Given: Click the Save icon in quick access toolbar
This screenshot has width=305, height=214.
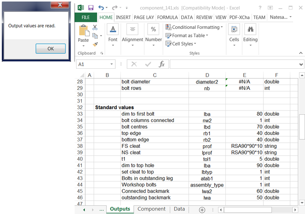Looking at the screenshot, I should 91,8.
